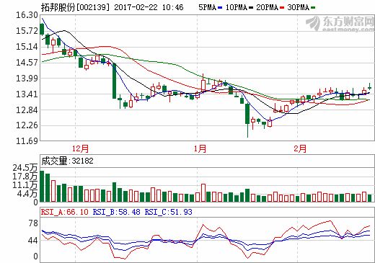The width and height of the screenshot is (375, 263).
Task: Click the 14.57 price axis label
Action: coord(27,63)
